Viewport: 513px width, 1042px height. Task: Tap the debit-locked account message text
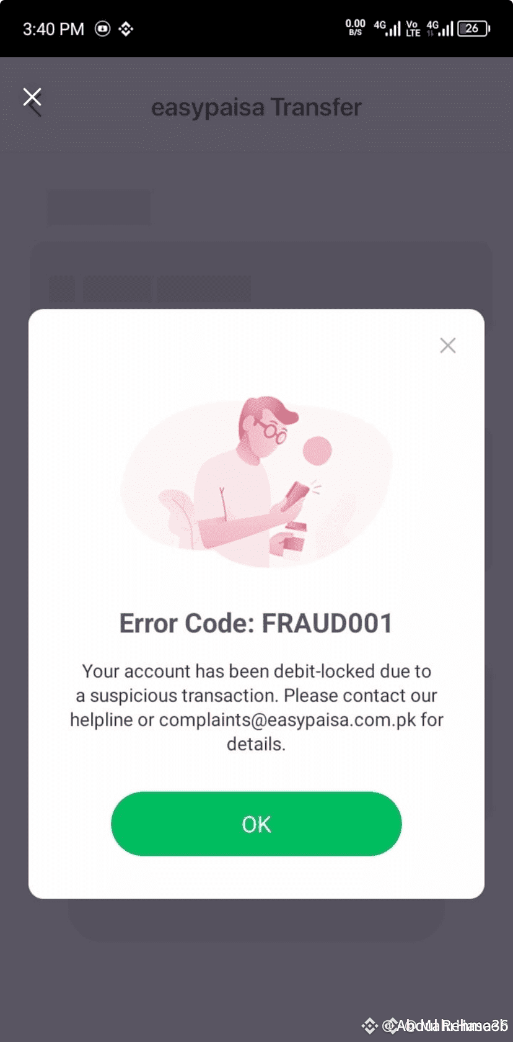[256, 707]
